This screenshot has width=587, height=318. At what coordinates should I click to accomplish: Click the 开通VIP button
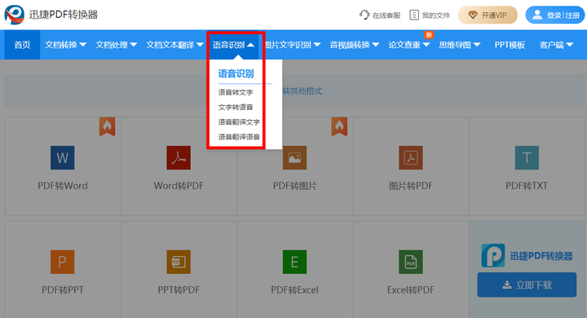pos(488,15)
